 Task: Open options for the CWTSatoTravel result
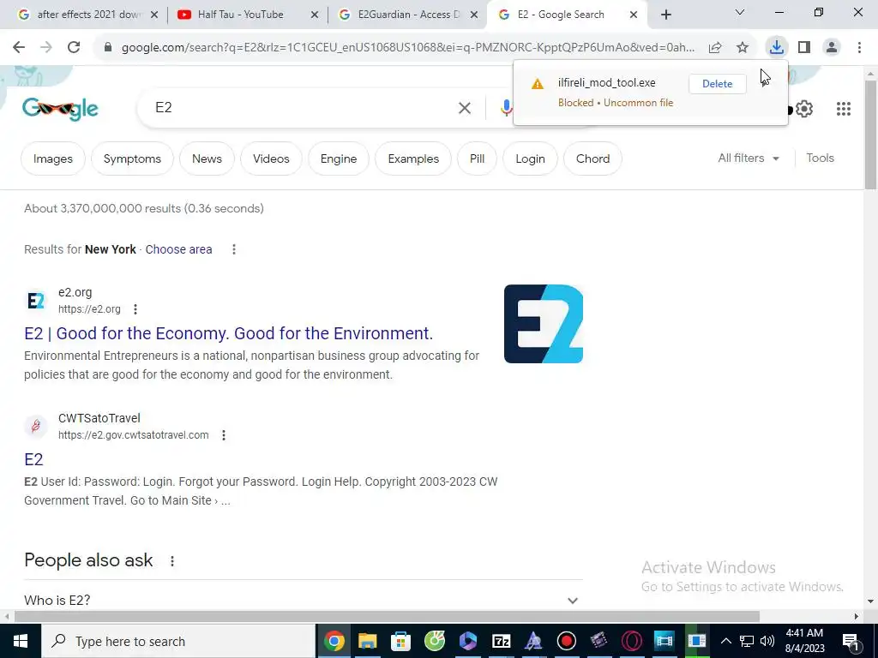224,435
